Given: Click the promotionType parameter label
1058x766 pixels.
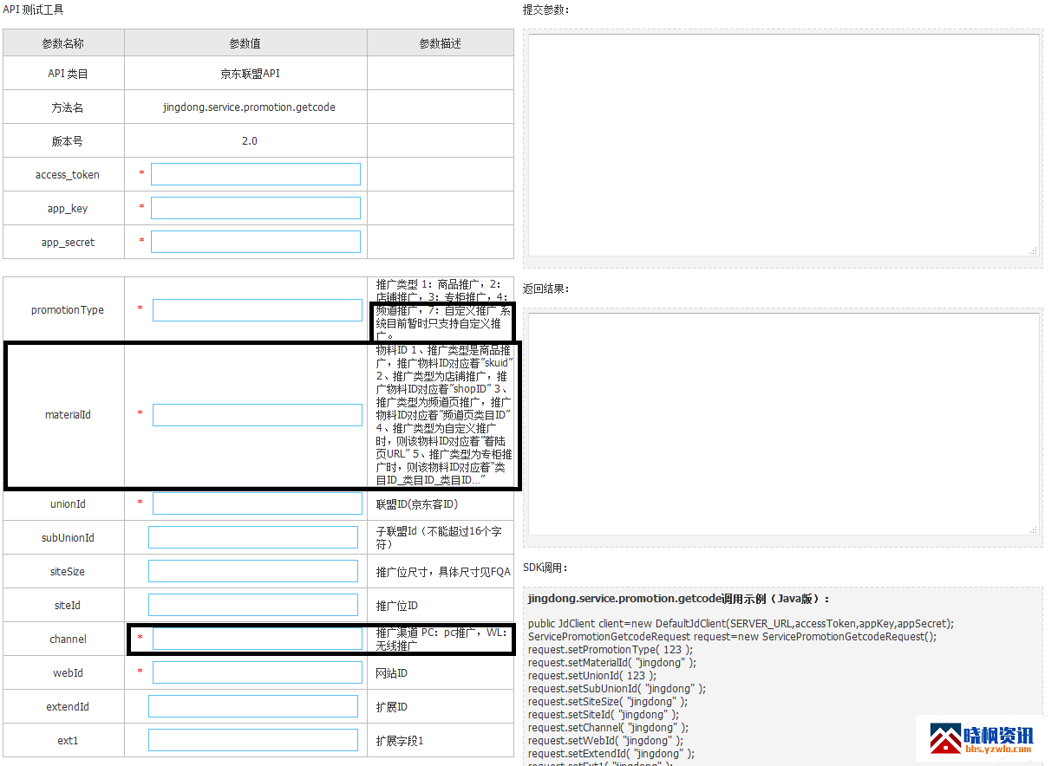Looking at the screenshot, I should [68, 310].
